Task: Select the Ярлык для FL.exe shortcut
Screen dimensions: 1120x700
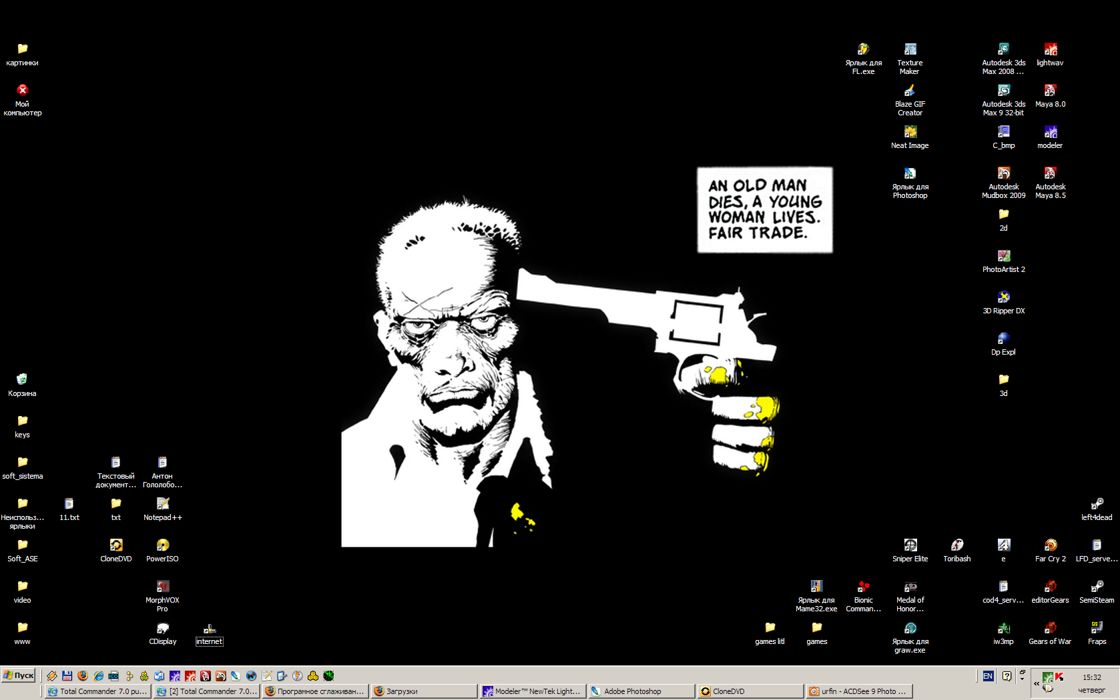Action: tap(863, 59)
